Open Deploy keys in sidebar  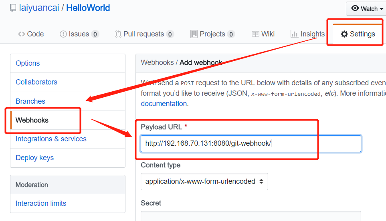(x=34, y=158)
